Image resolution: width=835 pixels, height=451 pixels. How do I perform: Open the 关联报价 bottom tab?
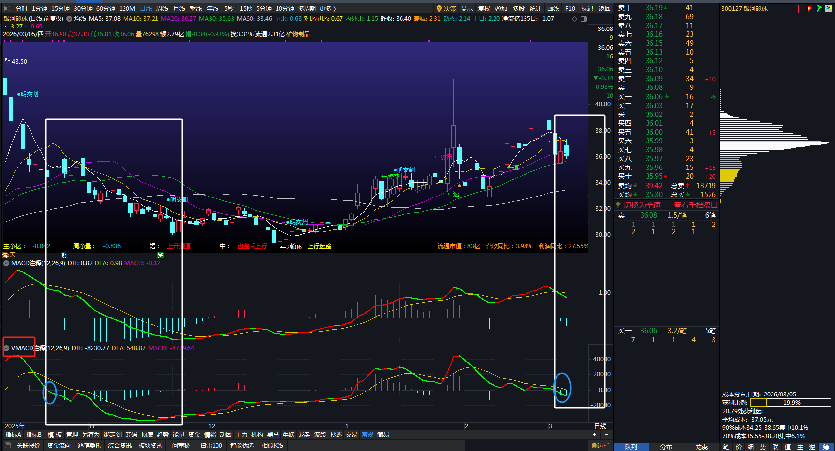coord(29,446)
